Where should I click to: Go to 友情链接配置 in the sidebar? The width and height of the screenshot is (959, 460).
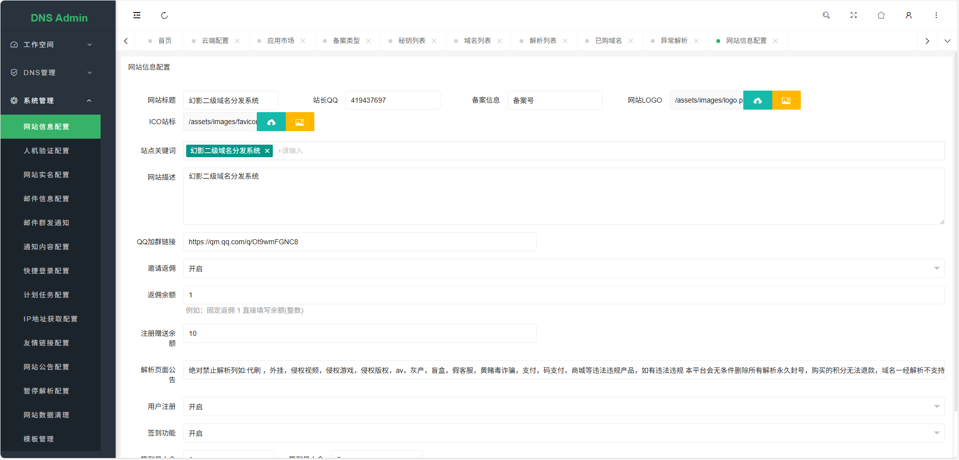46,343
